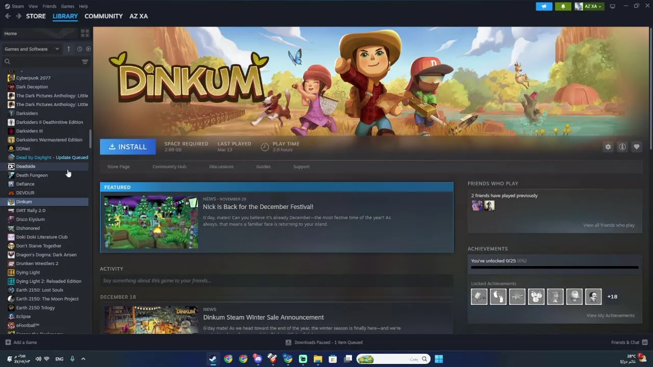Click View My Achievements
Image resolution: width=653 pixels, height=367 pixels.
pyautogui.click(x=610, y=316)
